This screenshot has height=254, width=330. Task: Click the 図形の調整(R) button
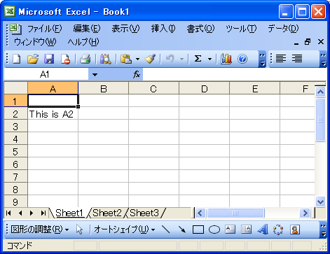pyautogui.click(x=40, y=230)
